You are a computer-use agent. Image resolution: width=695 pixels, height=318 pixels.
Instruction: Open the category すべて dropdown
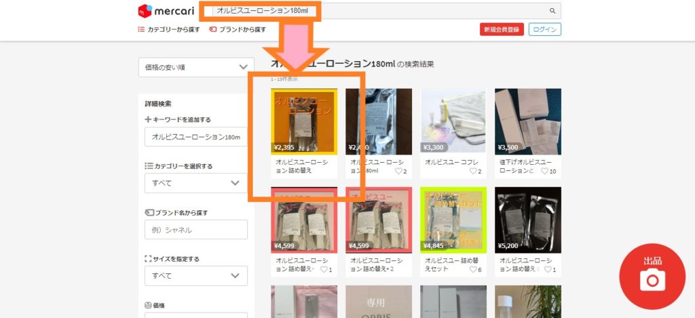click(x=196, y=183)
